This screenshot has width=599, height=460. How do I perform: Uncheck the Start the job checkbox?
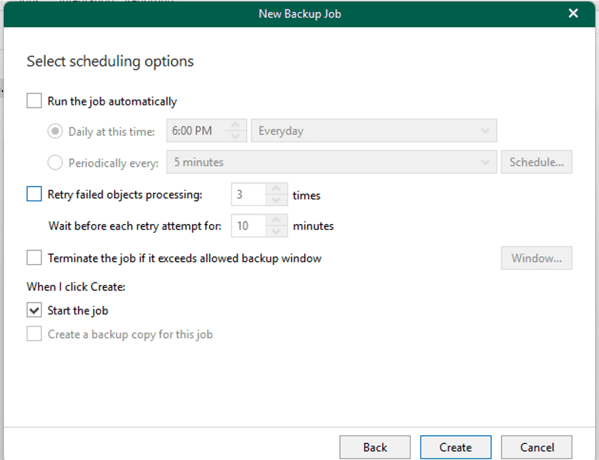(34, 310)
